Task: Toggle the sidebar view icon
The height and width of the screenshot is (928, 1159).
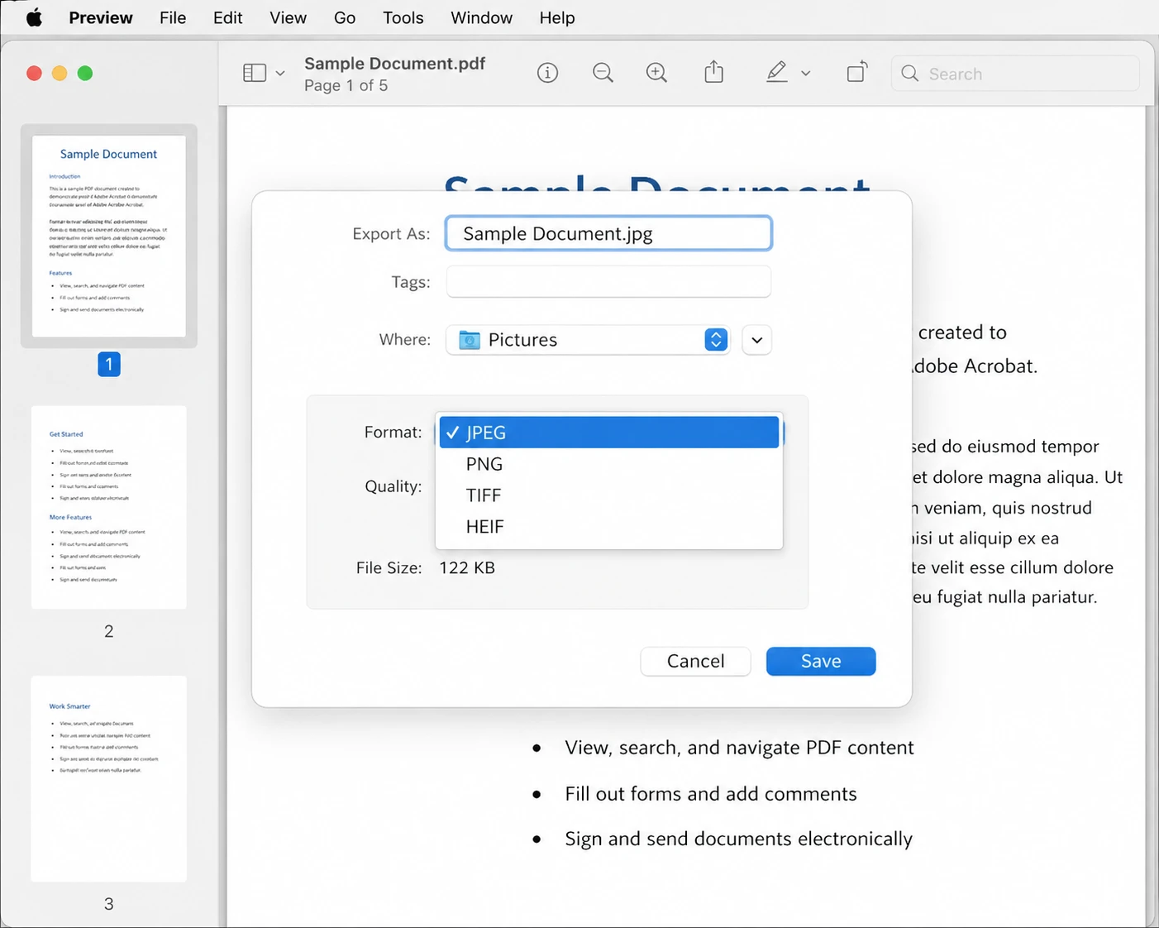Action: pos(255,73)
